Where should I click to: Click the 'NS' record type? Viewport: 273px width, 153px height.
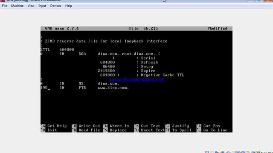[x=81, y=84]
